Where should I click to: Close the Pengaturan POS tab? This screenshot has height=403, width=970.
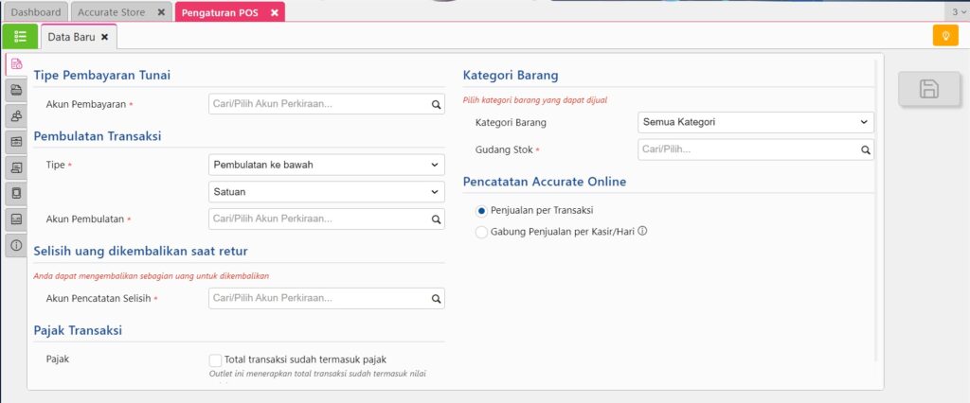tap(274, 12)
